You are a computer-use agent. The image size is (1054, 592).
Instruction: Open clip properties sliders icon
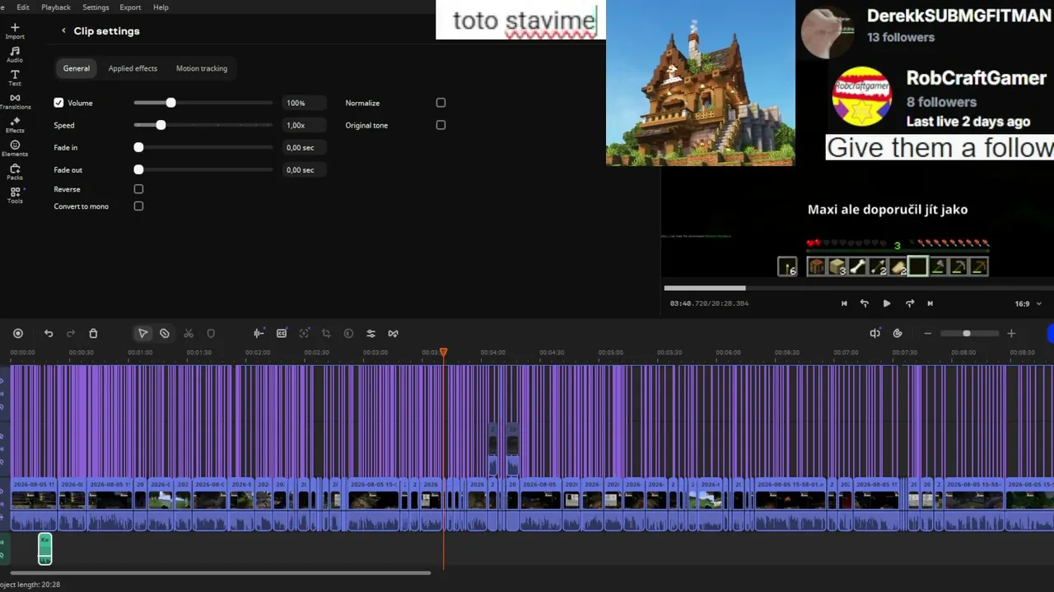371,333
